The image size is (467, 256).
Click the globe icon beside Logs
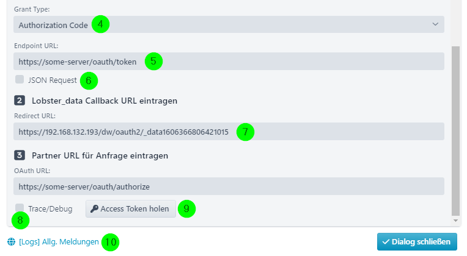pos(12,241)
